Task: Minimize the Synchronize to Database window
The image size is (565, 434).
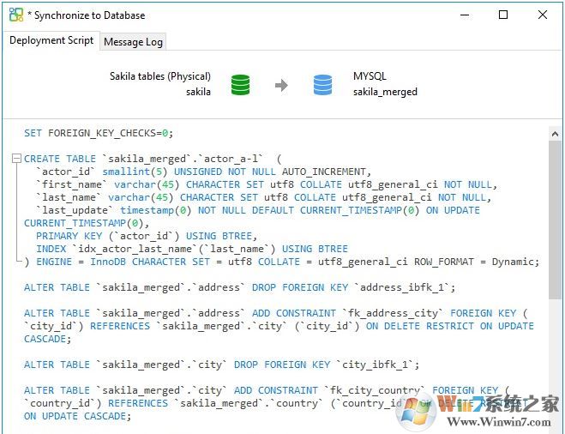Action: click(465, 15)
